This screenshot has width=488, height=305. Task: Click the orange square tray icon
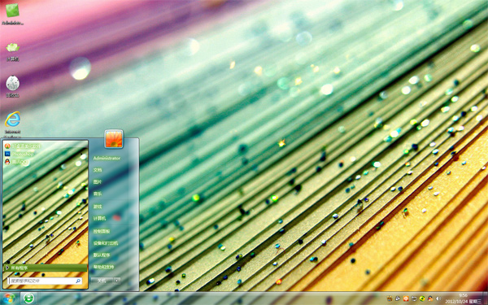[x=406, y=298]
